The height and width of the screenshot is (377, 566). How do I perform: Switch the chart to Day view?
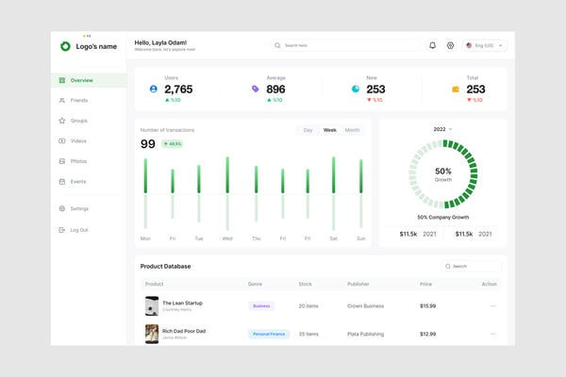tap(308, 130)
